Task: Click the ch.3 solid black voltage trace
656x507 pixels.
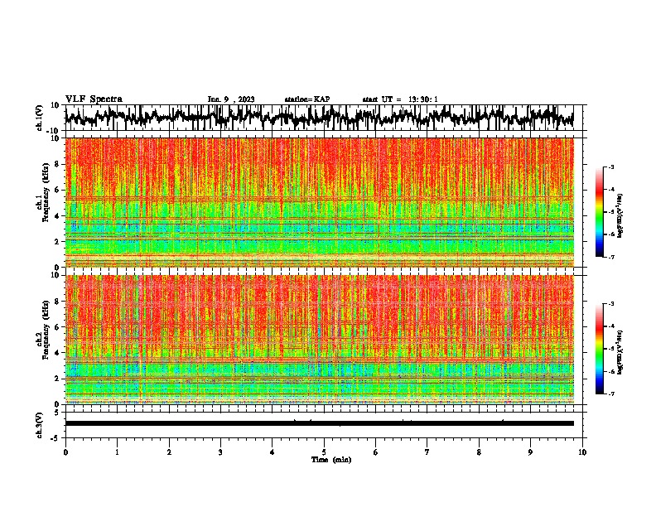Action: click(320, 423)
